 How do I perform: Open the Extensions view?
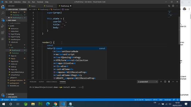pyautogui.click(x=3, y=32)
